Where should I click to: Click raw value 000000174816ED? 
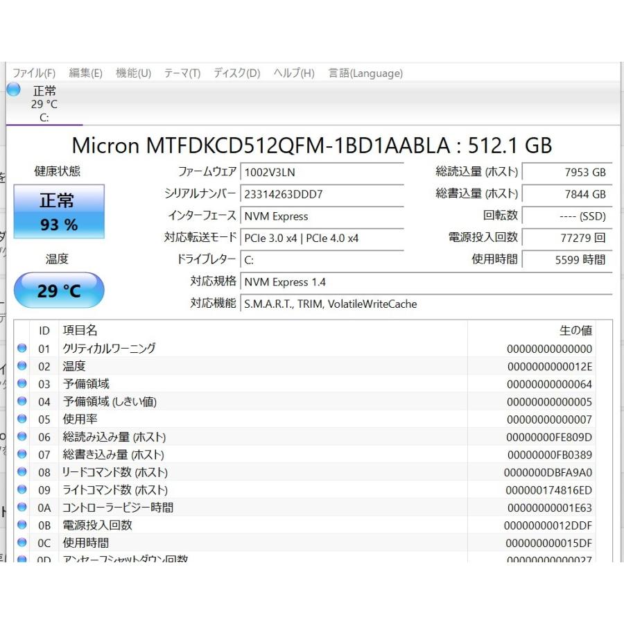click(x=549, y=490)
